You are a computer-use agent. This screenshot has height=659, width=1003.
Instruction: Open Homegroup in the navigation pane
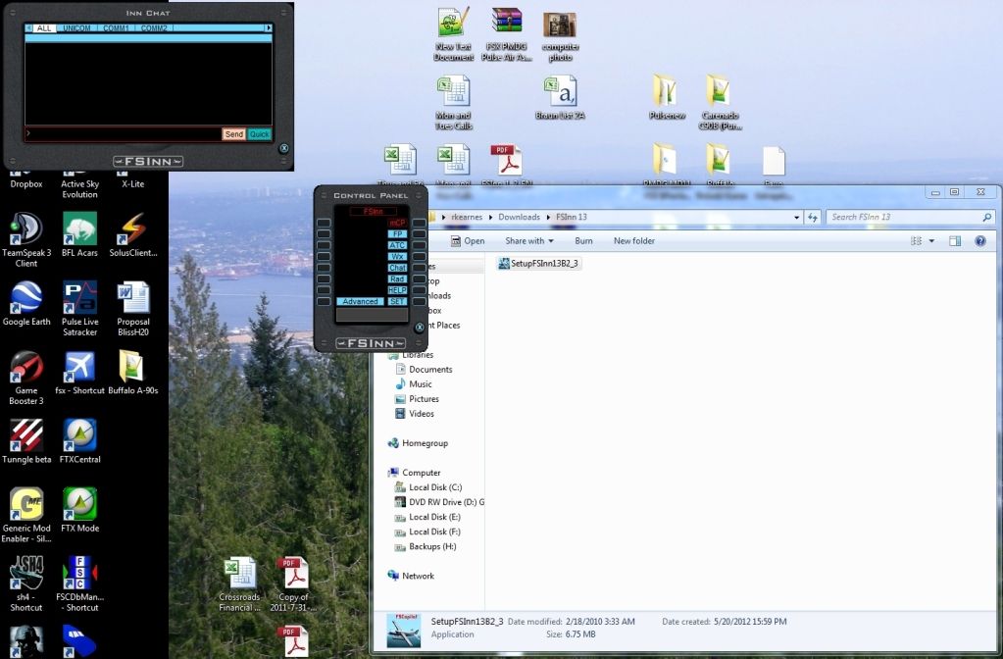coord(418,443)
